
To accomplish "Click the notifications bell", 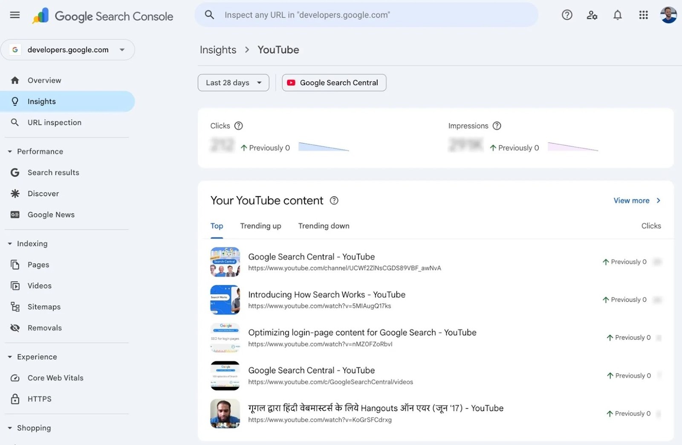I will pos(618,15).
